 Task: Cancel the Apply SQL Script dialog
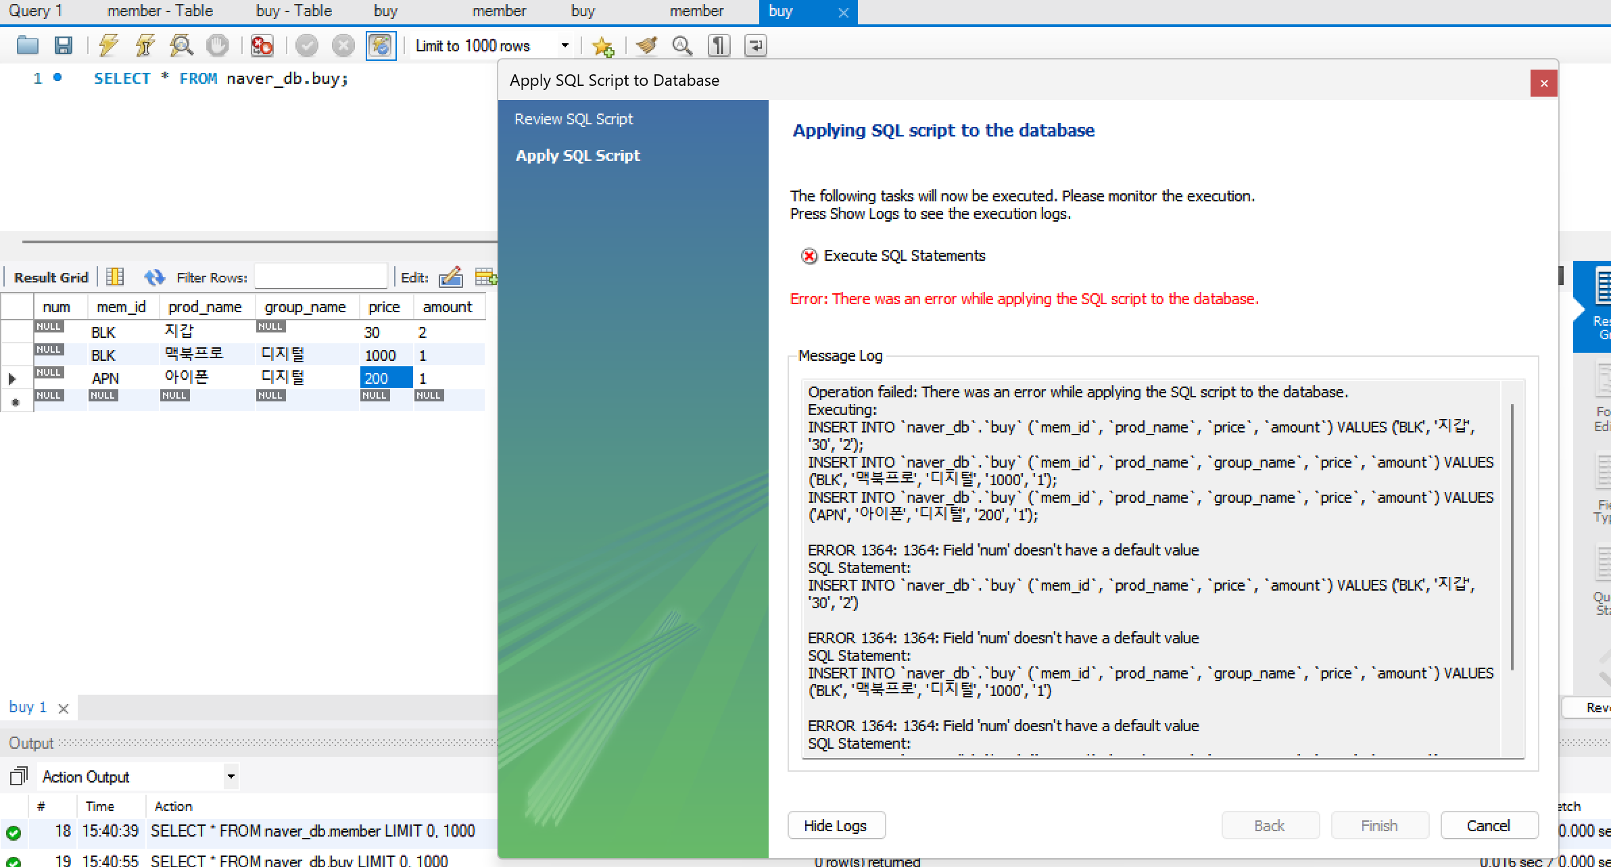click(1489, 825)
